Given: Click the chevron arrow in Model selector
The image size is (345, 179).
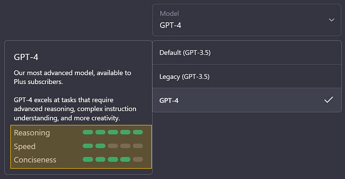Looking at the screenshot, I should click(x=332, y=20).
